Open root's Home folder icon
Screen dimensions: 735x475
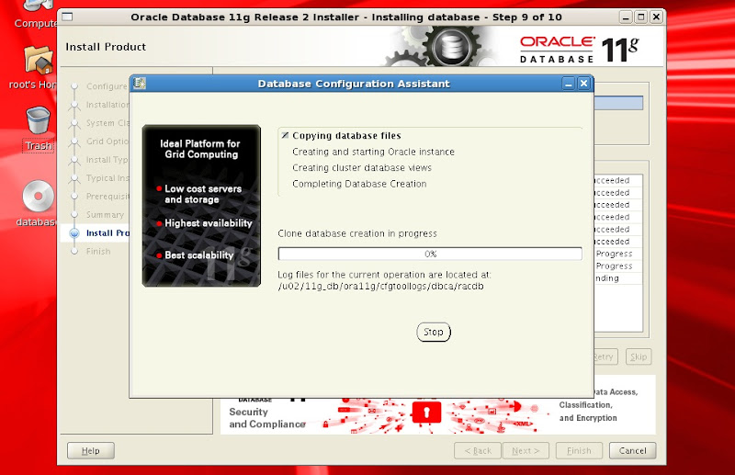pos(38,67)
